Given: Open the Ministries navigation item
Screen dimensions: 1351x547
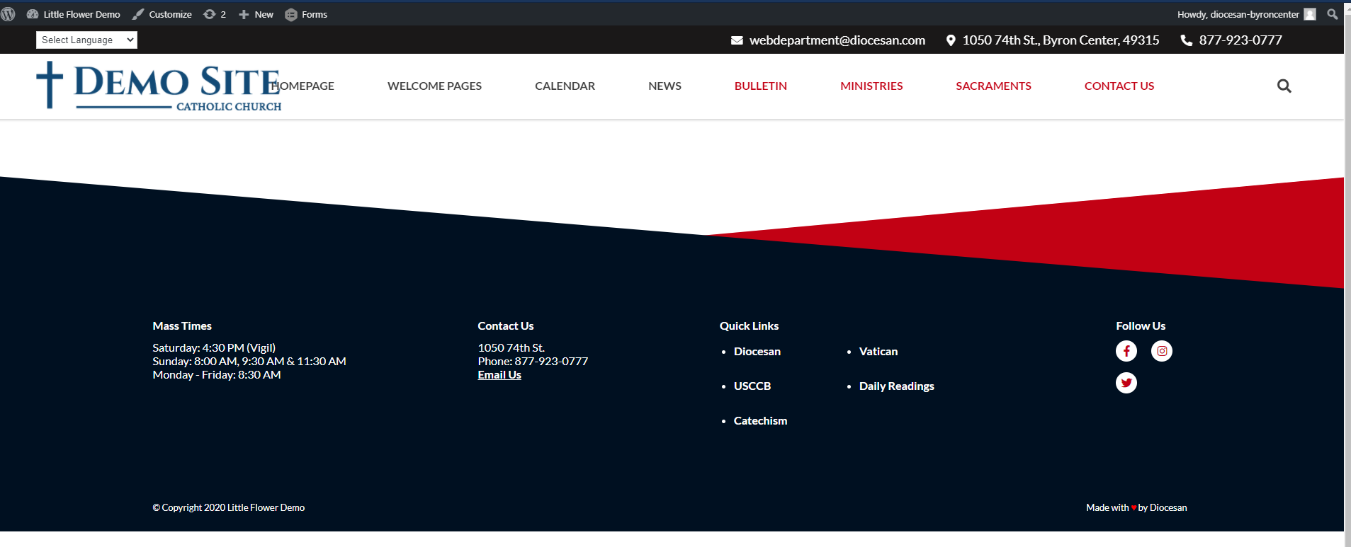Looking at the screenshot, I should (x=871, y=86).
